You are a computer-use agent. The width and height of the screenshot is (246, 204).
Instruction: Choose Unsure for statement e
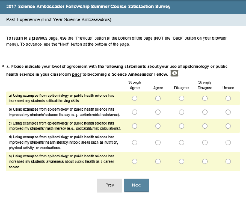[x=228, y=161]
